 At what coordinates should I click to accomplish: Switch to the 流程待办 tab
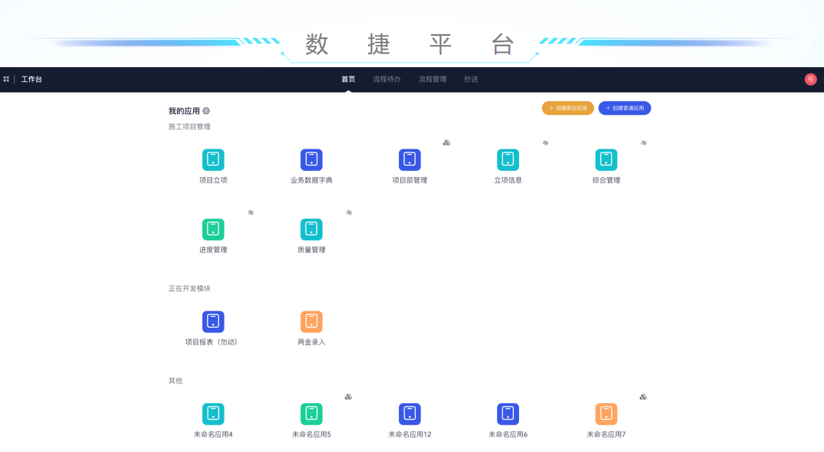pyautogui.click(x=387, y=80)
